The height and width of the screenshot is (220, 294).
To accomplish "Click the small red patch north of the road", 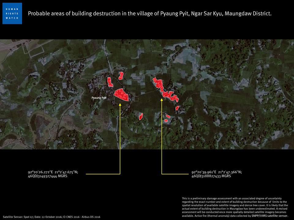I will click(121, 75).
